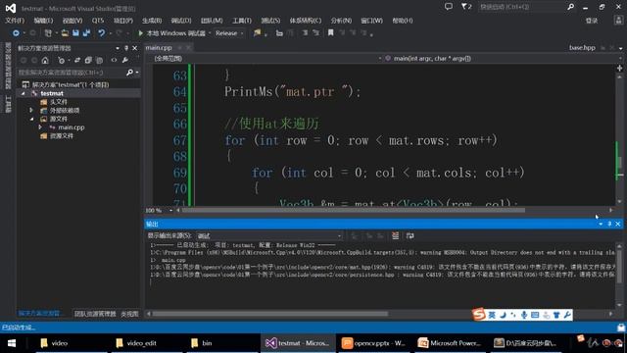Click the Save icon in the toolbar
The height and width of the screenshot is (353, 627).
click(x=75, y=33)
